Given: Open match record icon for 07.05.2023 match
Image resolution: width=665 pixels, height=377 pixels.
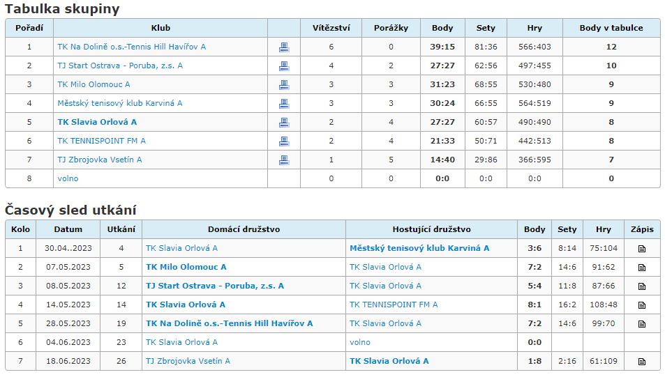Looking at the screenshot, I should 642,268.
